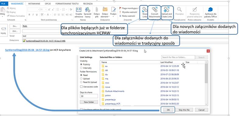The image size is (239, 116).
Task: Click Sprawdź nazwy check names icon
Action: tap(88, 10)
